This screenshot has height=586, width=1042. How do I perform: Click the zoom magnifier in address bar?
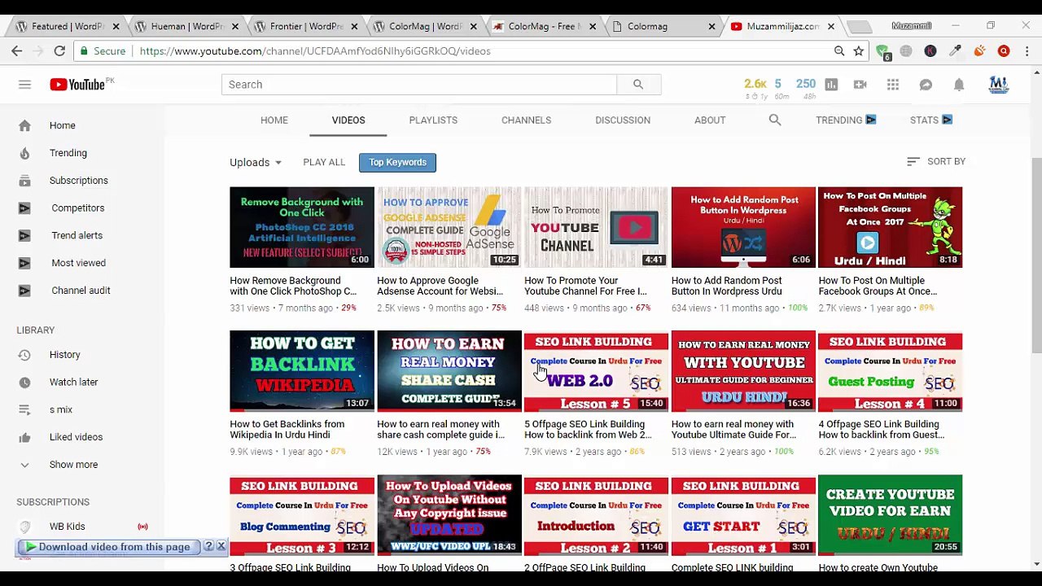(839, 51)
